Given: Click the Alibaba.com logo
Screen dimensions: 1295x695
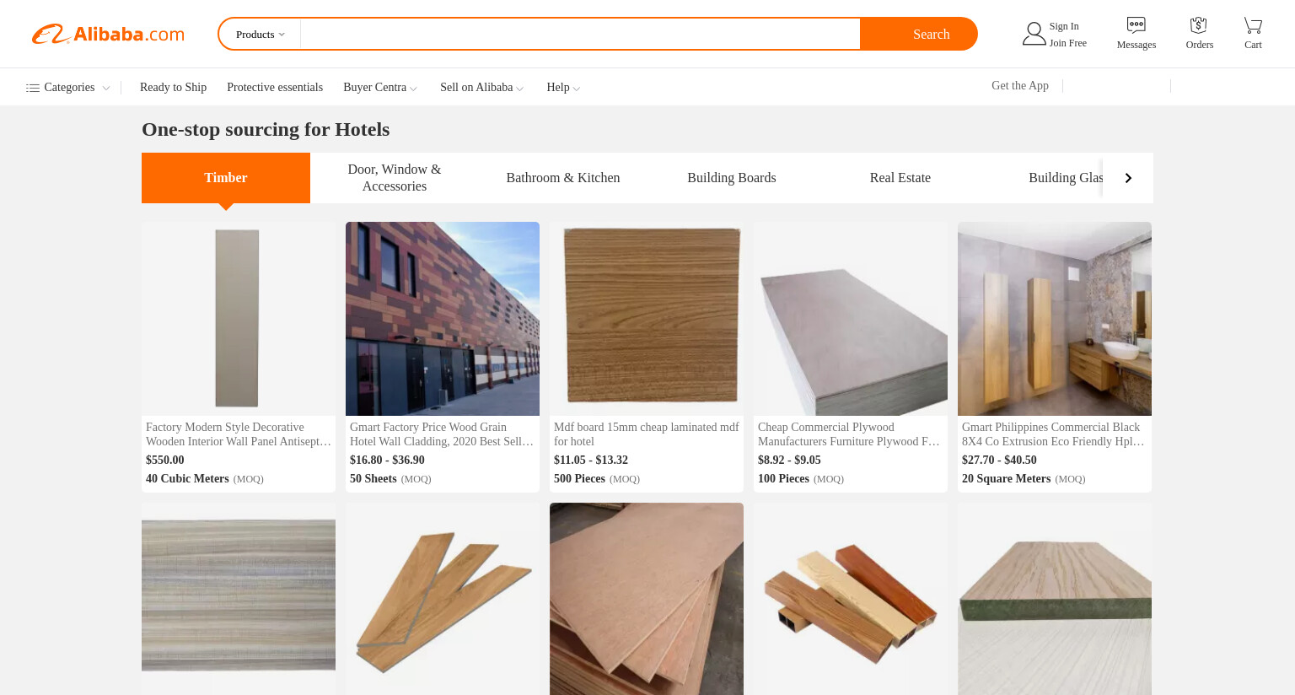Looking at the screenshot, I should [x=108, y=34].
